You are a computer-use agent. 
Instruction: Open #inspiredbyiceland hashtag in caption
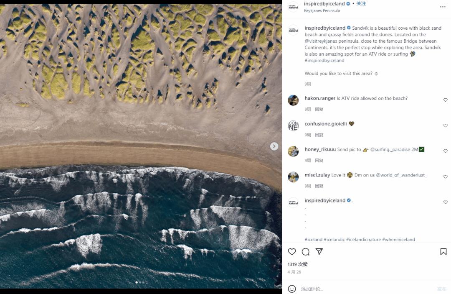point(324,61)
